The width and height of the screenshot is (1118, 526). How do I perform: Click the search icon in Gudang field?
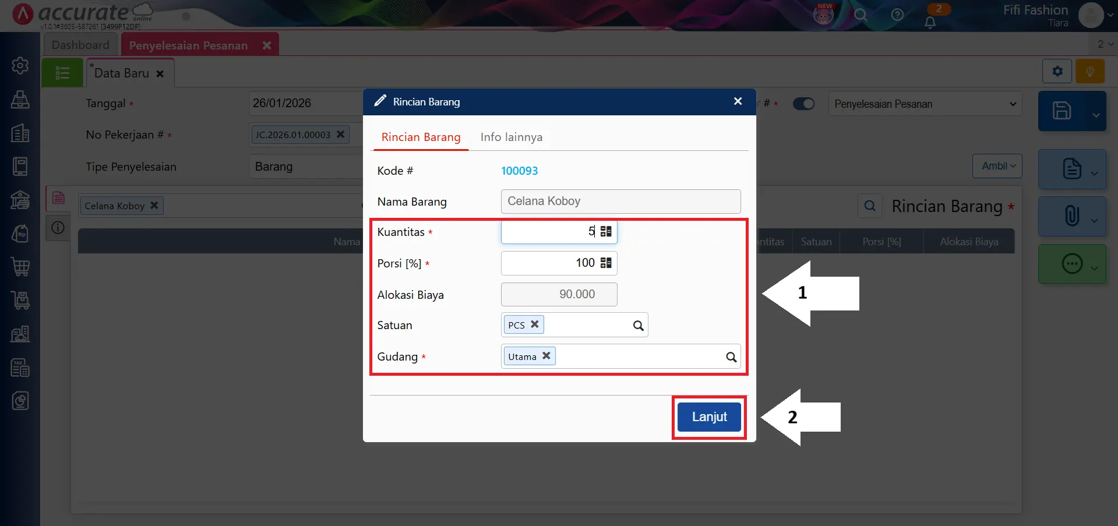click(731, 357)
